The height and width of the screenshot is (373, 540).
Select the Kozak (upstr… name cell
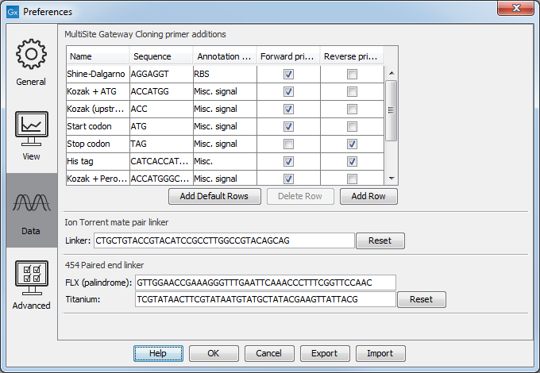(98, 109)
